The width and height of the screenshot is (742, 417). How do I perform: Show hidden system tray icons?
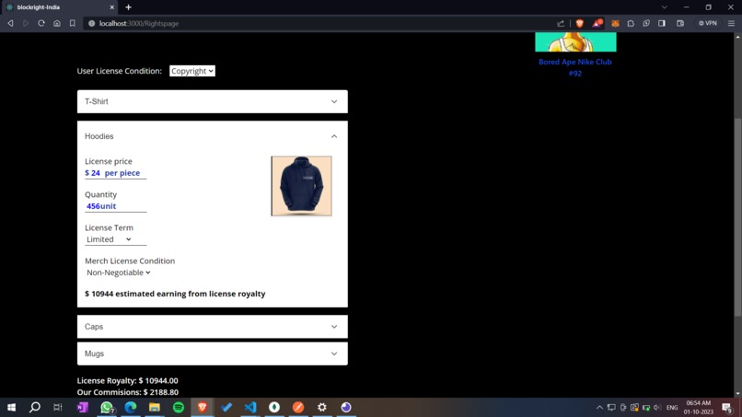[x=599, y=407]
